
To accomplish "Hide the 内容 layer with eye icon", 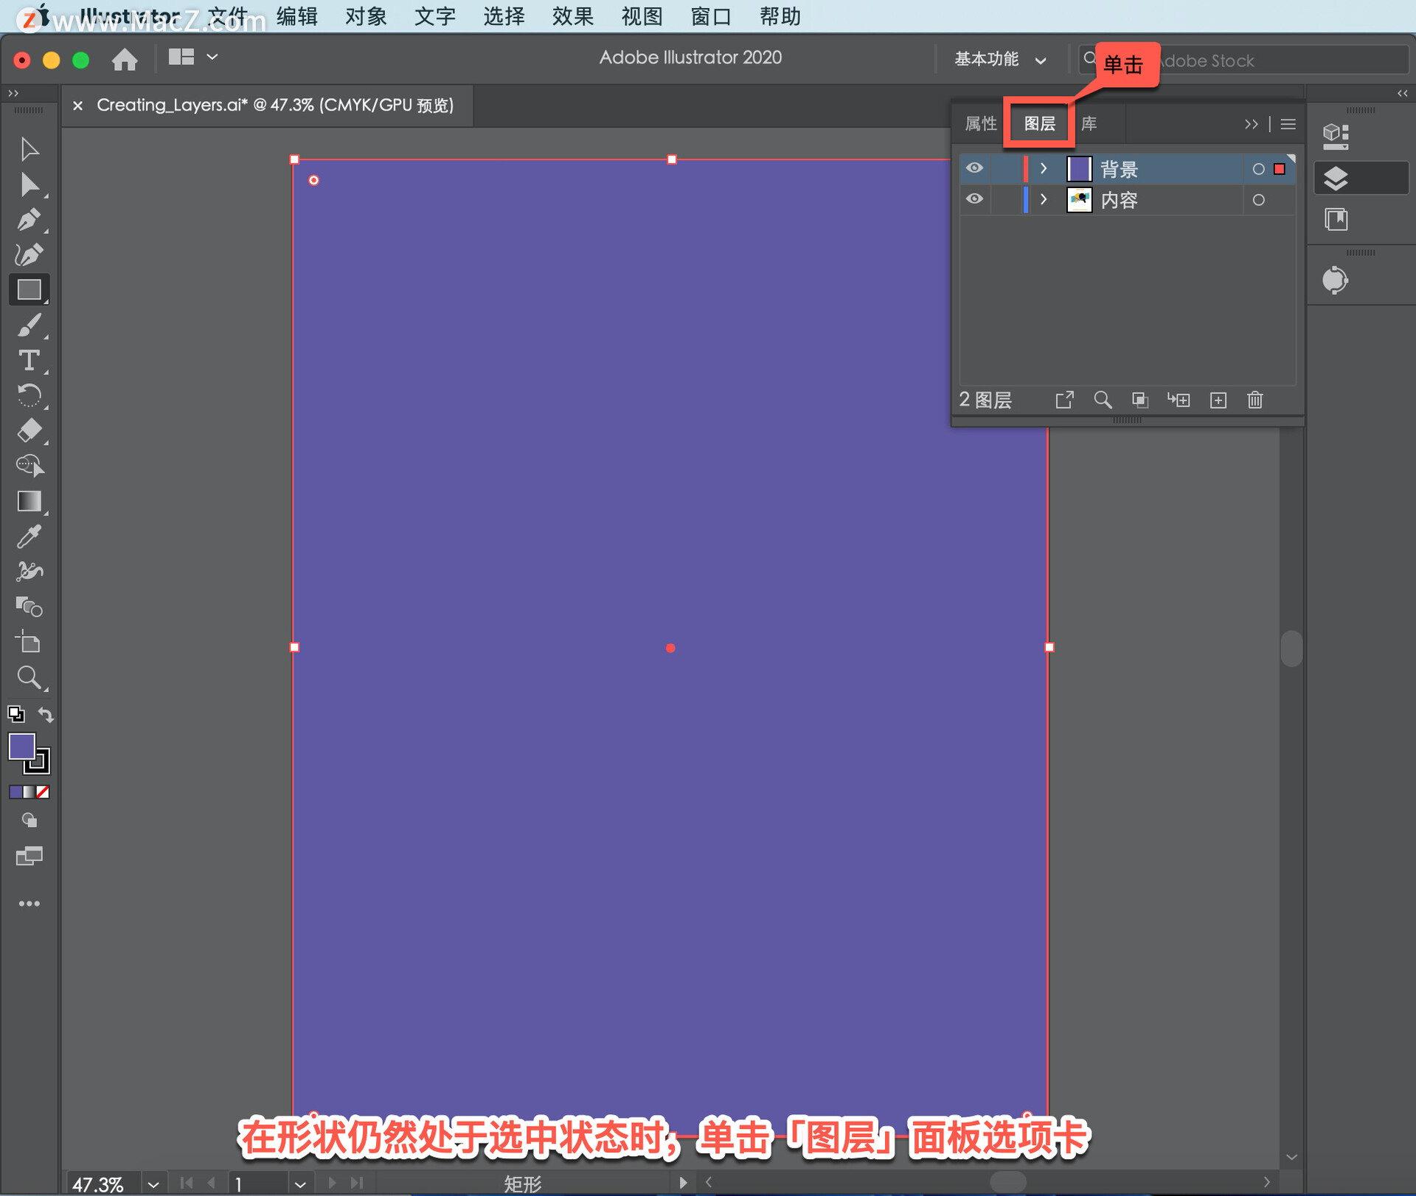I will tap(974, 199).
